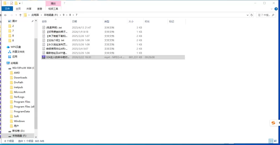
Task: Click the search magnifier icon
Action: (x=273, y=15)
